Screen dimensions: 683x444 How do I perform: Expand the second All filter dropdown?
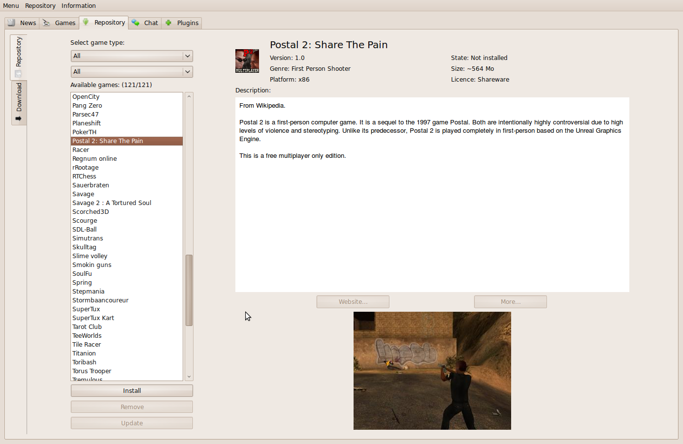click(131, 72)
